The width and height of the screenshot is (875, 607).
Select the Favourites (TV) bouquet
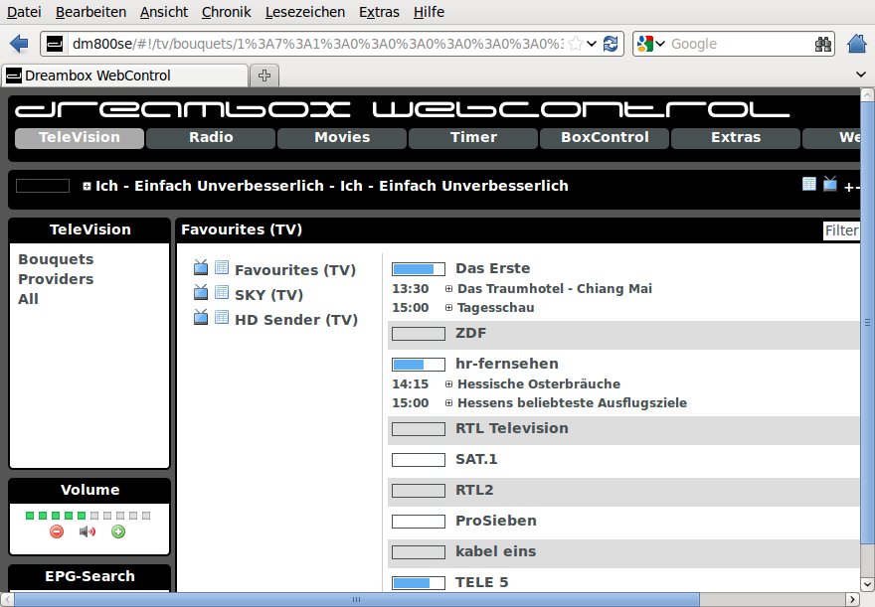(295, 270)
